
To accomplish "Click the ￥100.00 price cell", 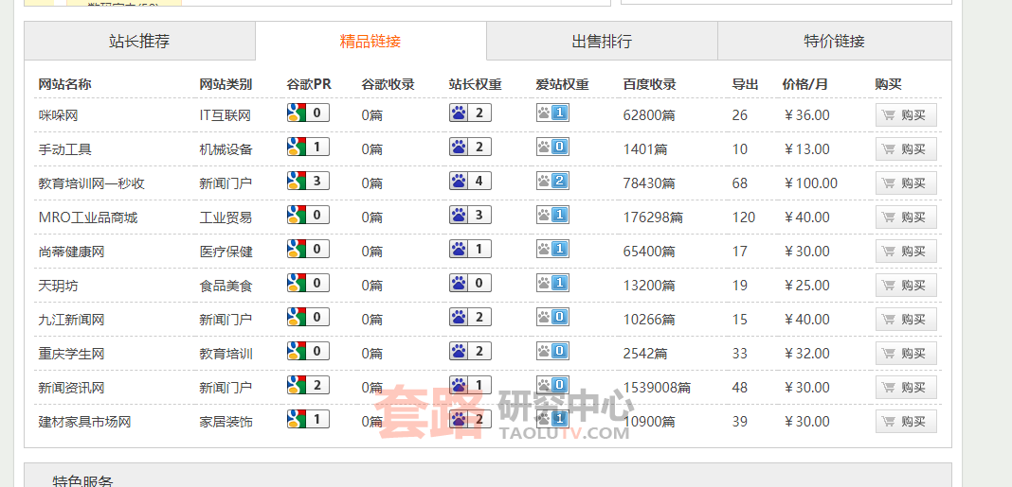I will click(x=810, y=184).
